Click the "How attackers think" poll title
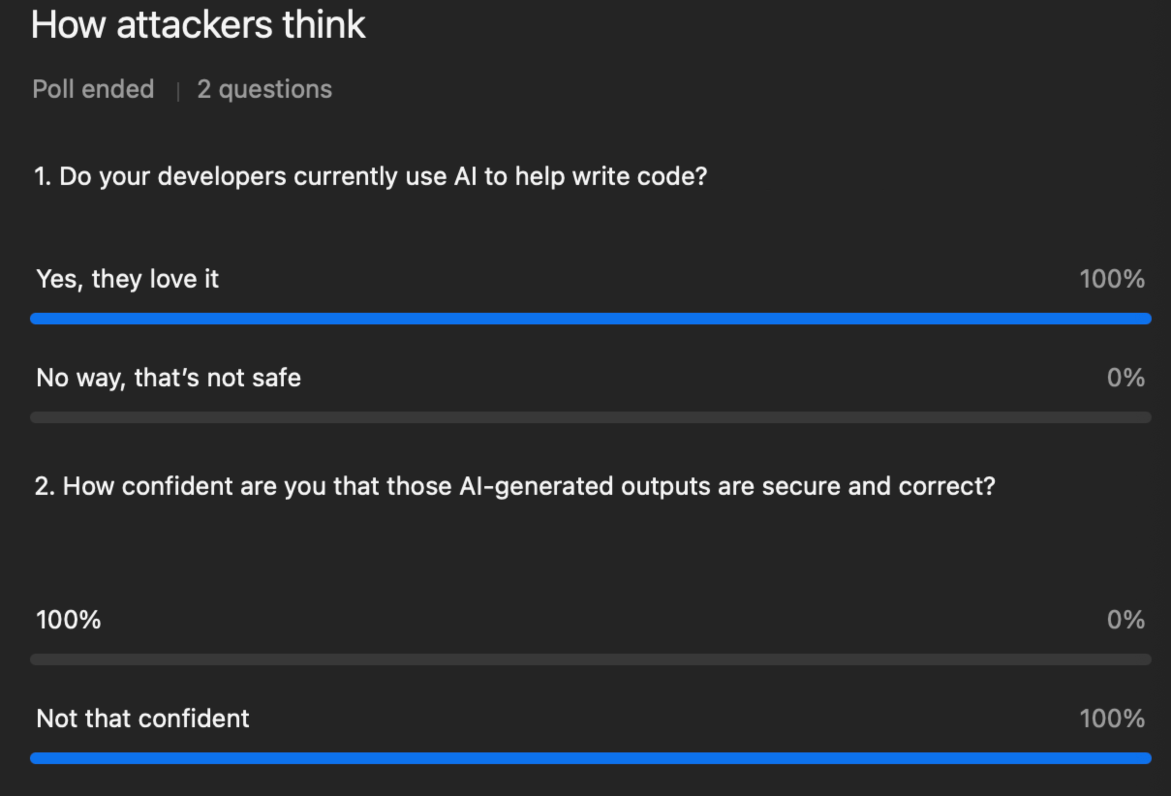1171x796 pixels. click(x=198, y=25)
